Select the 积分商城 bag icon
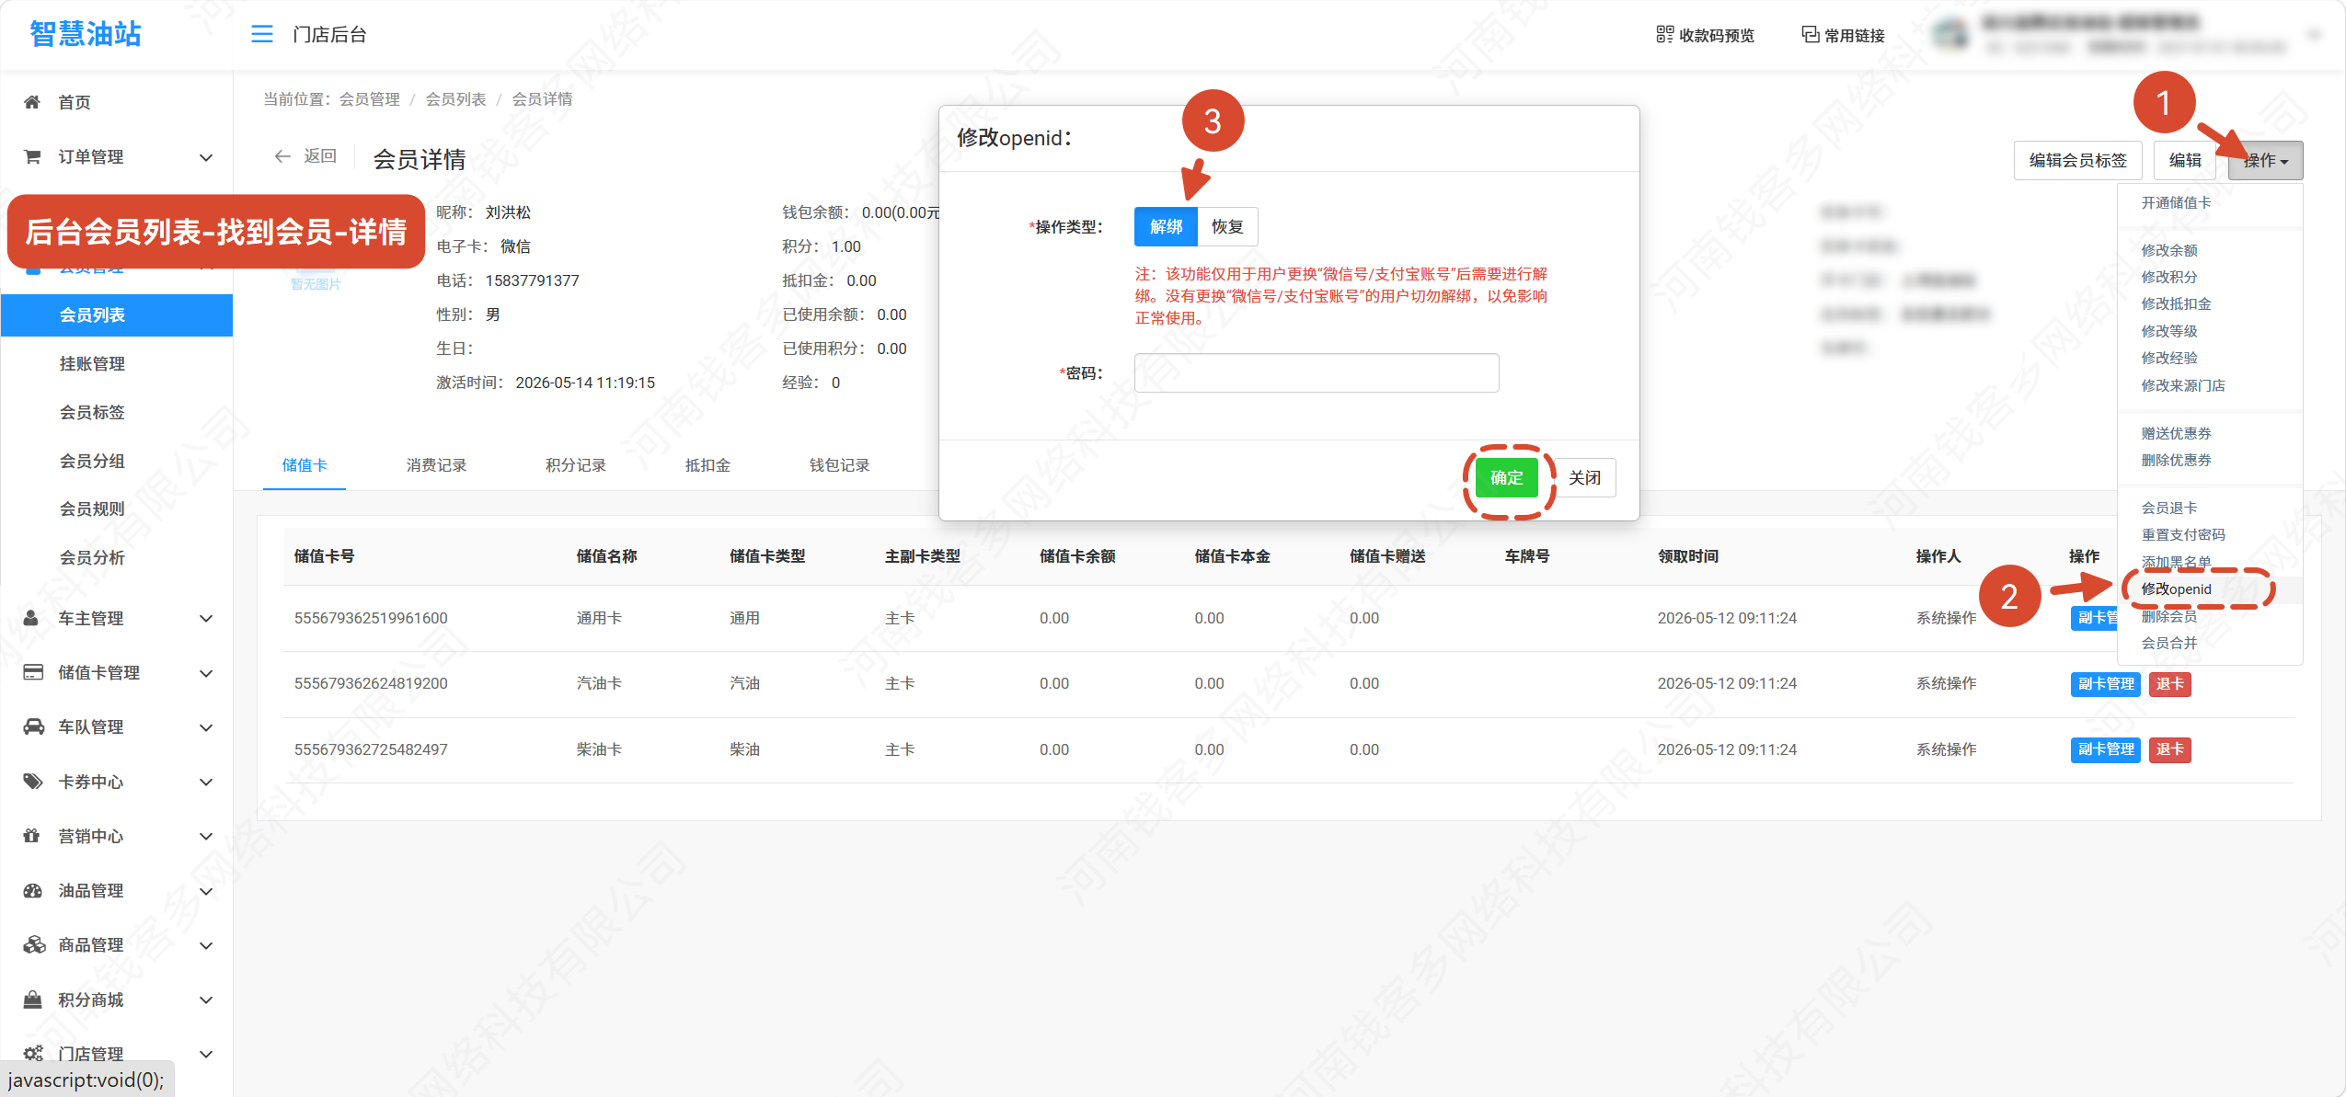Image resolution: width=2346 pixels, height=1097 pixels. click(33, 1000)
